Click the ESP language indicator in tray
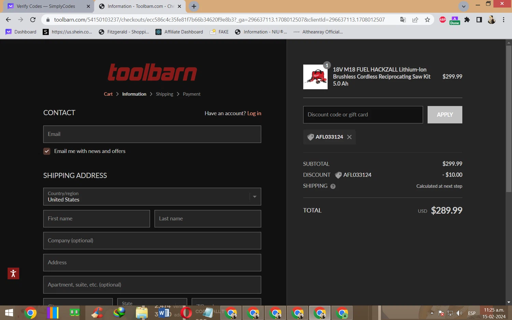512x320 pixels. tap(472, 313)
